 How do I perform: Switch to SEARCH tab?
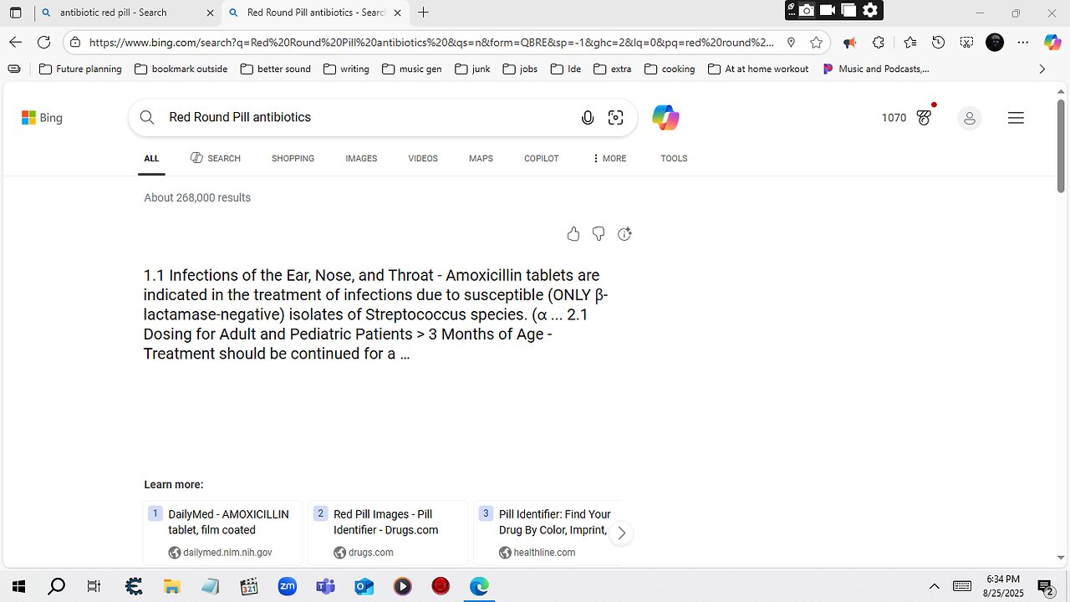tap(216, 158)
